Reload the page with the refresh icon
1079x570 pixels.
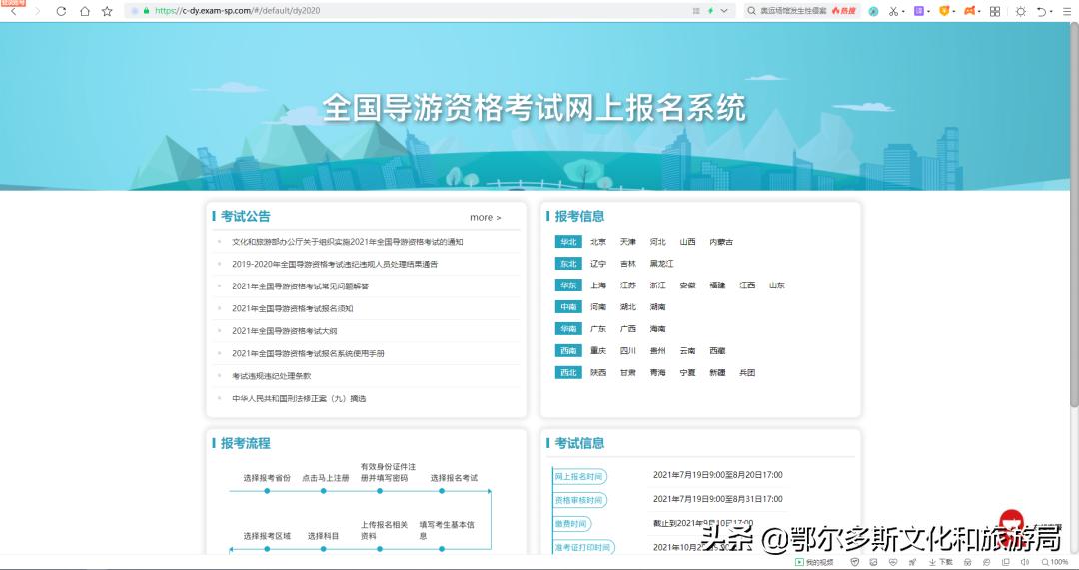click(x=61, y=11)
